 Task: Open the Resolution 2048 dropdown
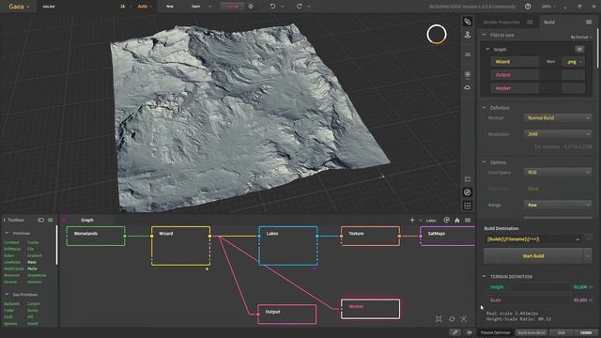pos(558,134)
